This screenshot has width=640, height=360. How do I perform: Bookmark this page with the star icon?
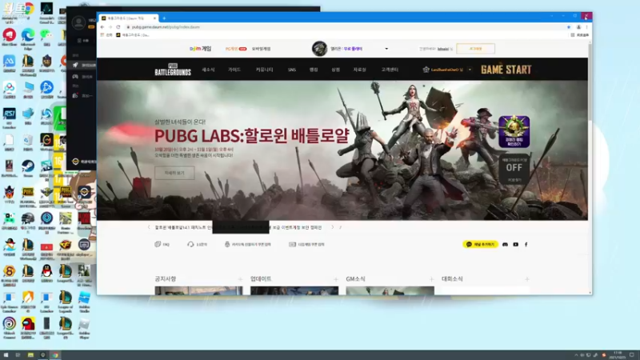pos(569,27)
